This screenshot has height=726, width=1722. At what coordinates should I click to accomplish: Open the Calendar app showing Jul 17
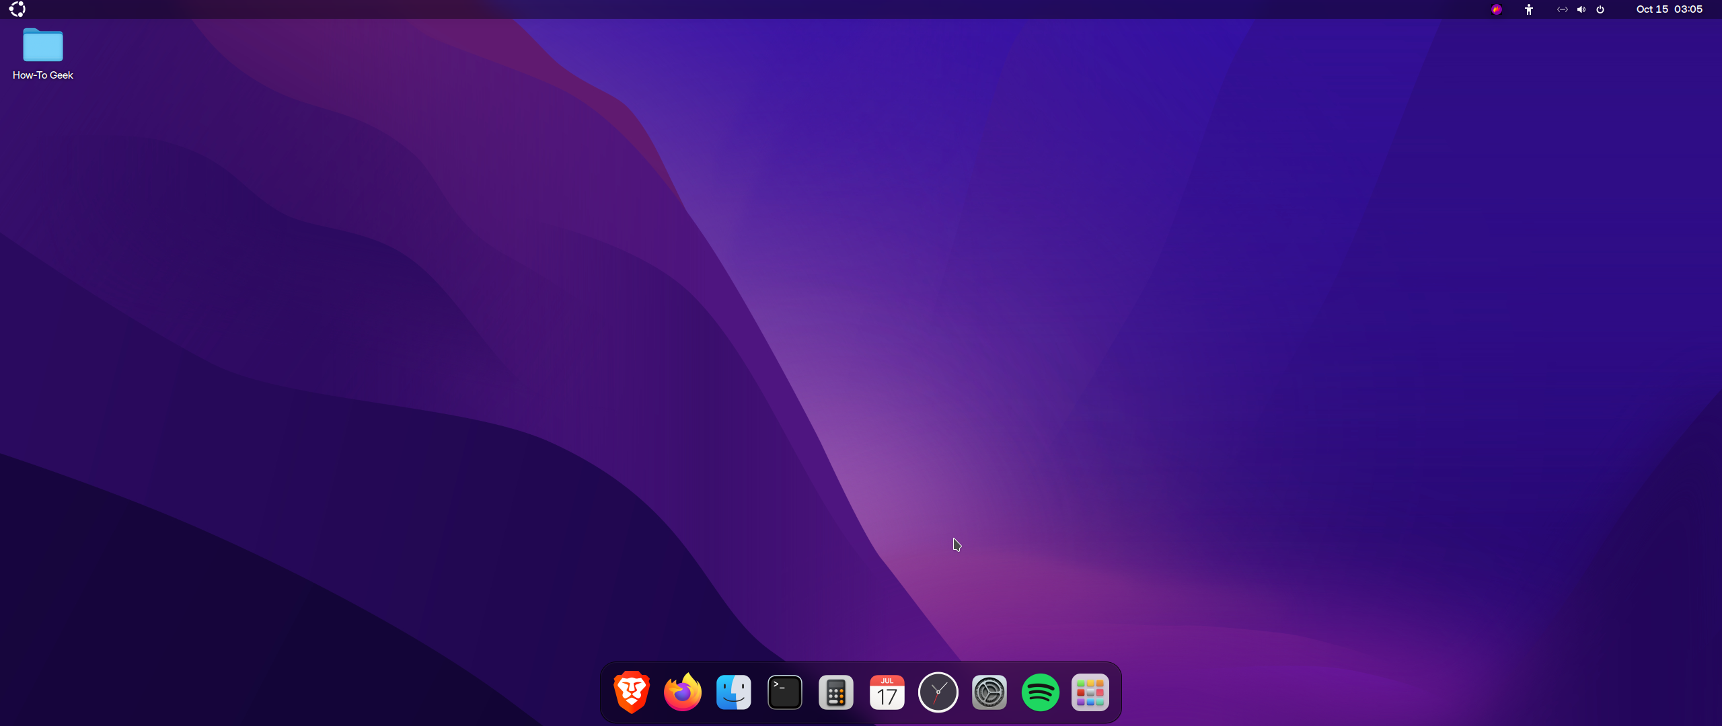coord(887,692)
